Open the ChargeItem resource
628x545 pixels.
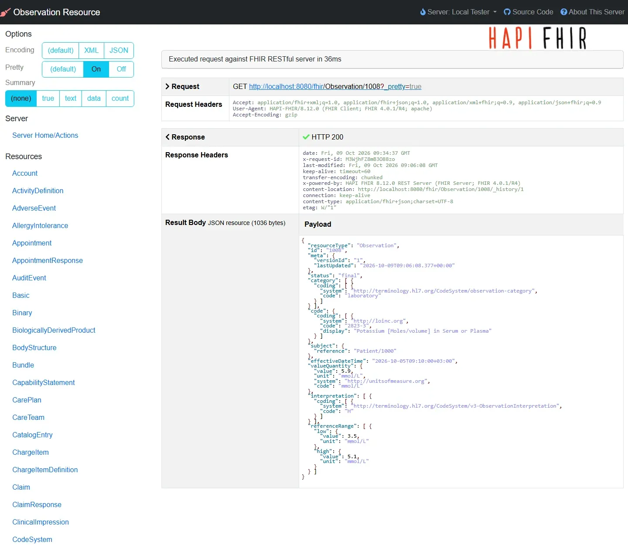31,453
